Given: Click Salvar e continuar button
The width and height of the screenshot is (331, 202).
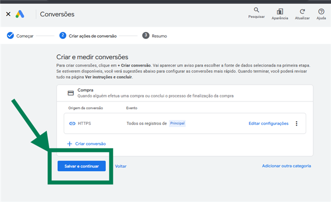Looking at the screenshot, I should (82, 166).
